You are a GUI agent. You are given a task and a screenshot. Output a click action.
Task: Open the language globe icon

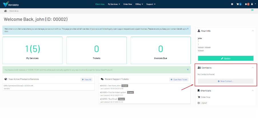pyautogui.click(x=232, y=4)
